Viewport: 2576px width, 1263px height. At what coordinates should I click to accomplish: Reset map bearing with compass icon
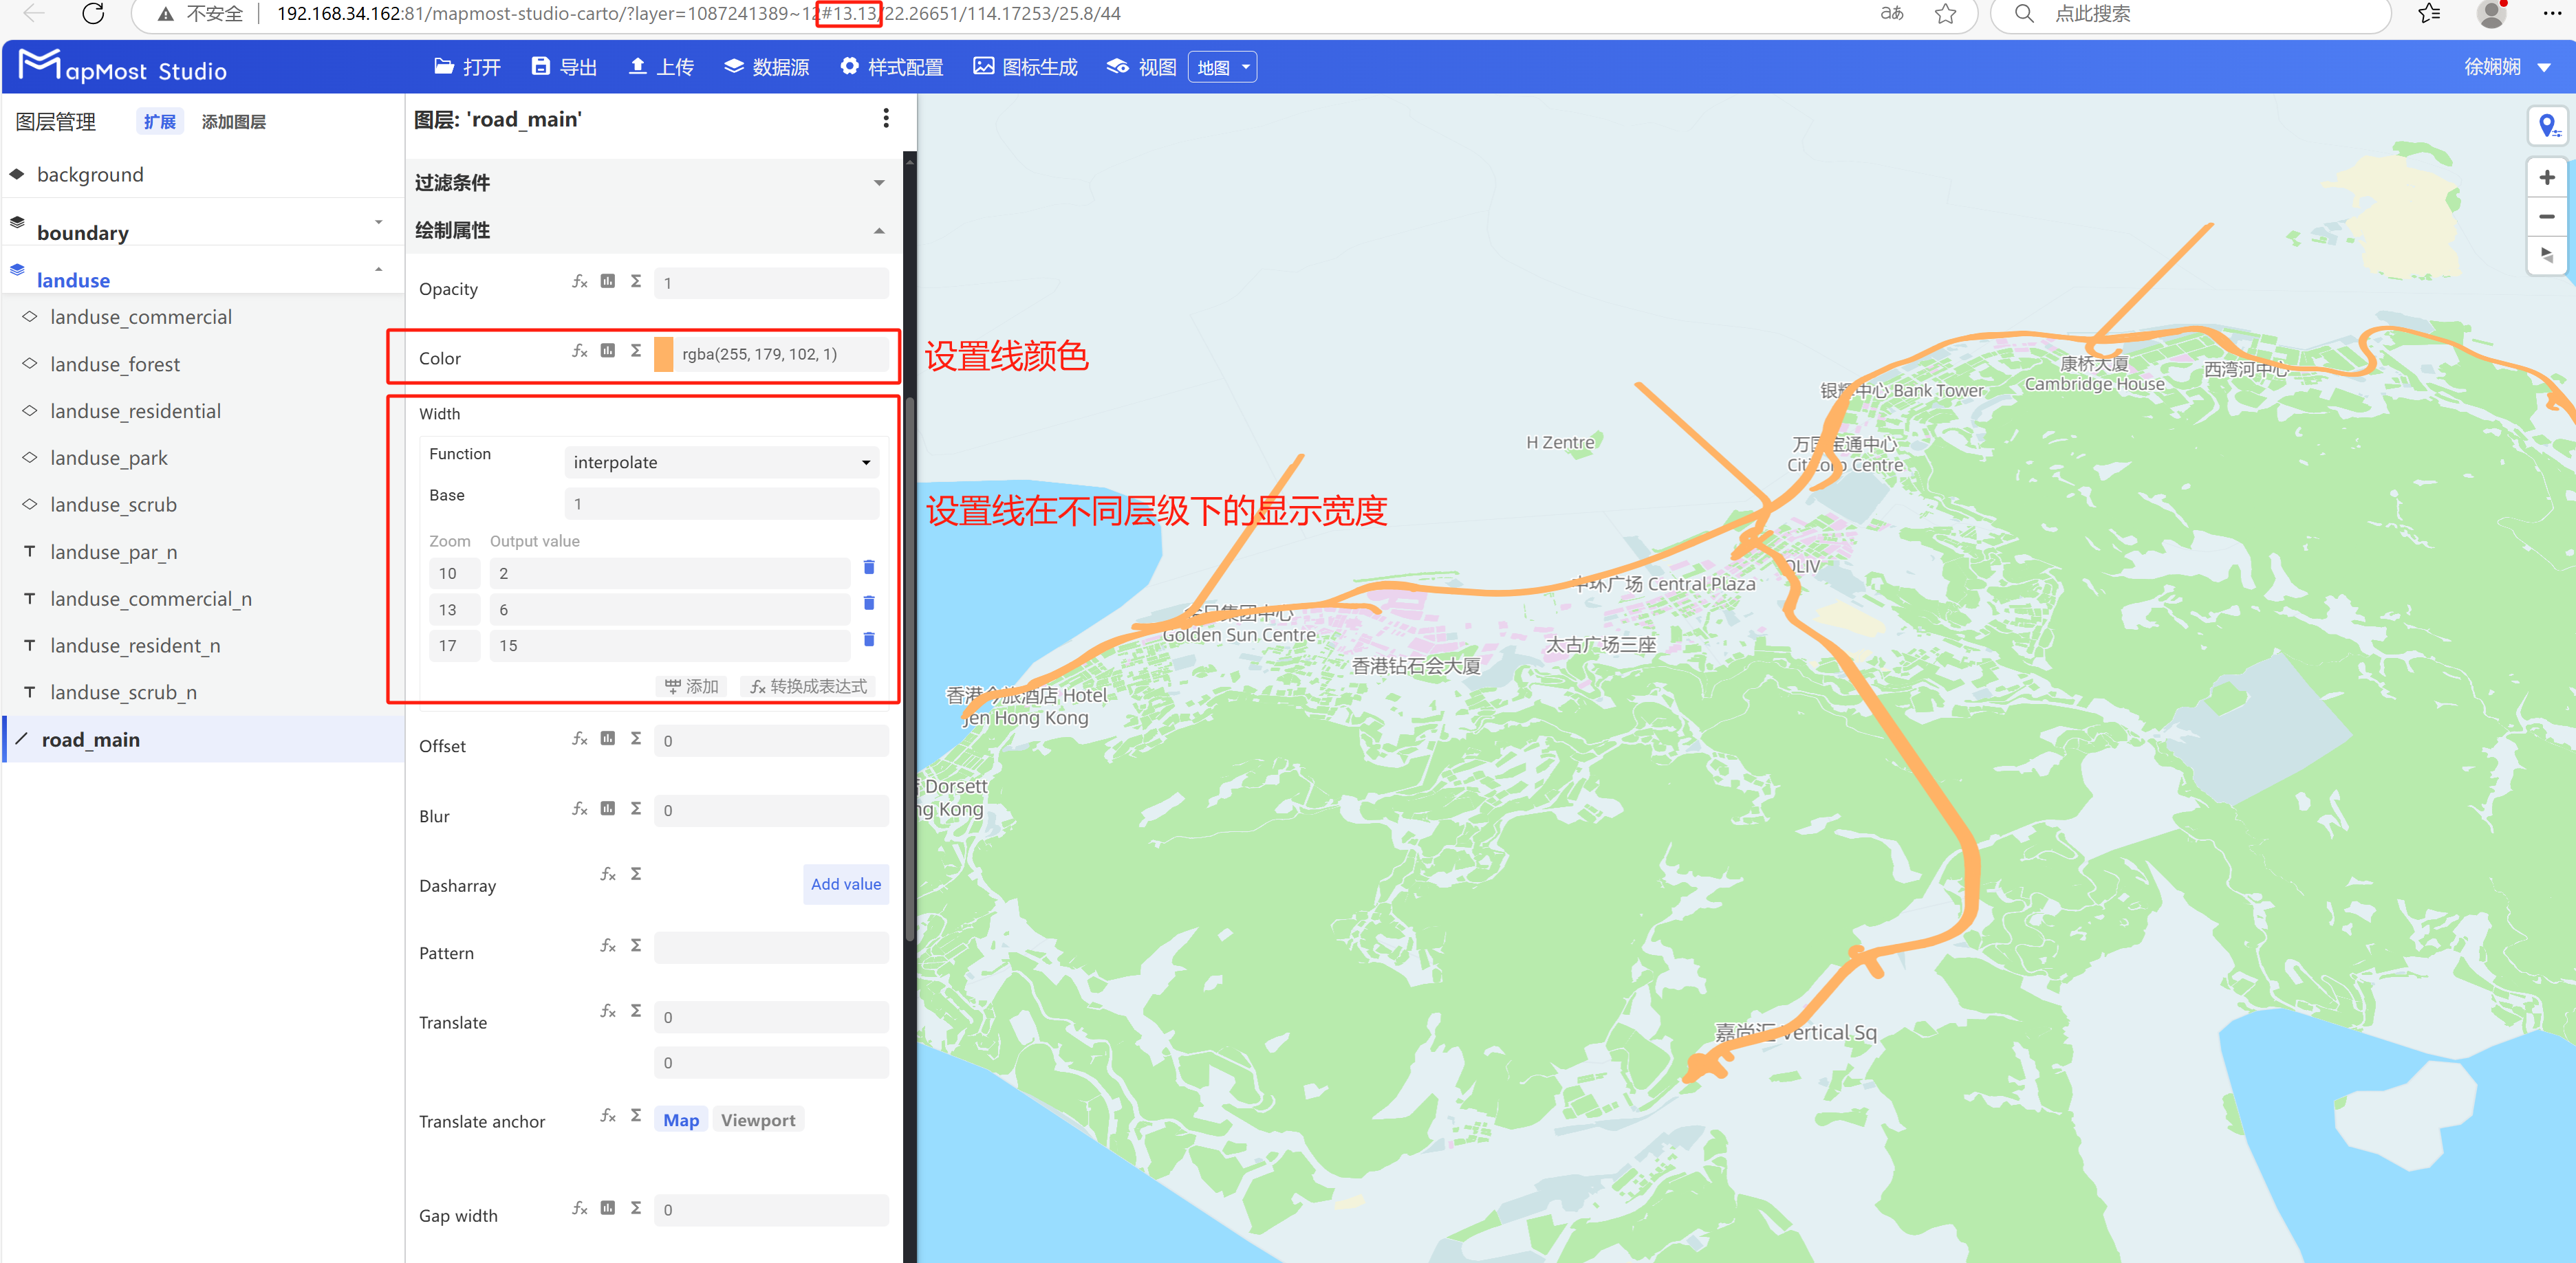pos(2546,255)
